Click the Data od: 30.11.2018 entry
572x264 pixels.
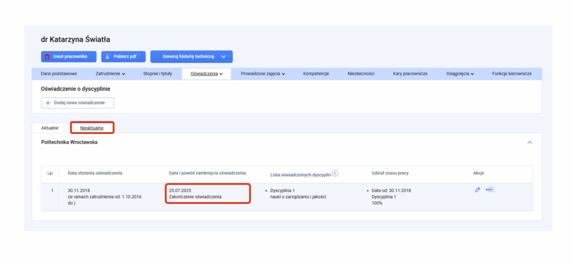[x=392, y=191]
